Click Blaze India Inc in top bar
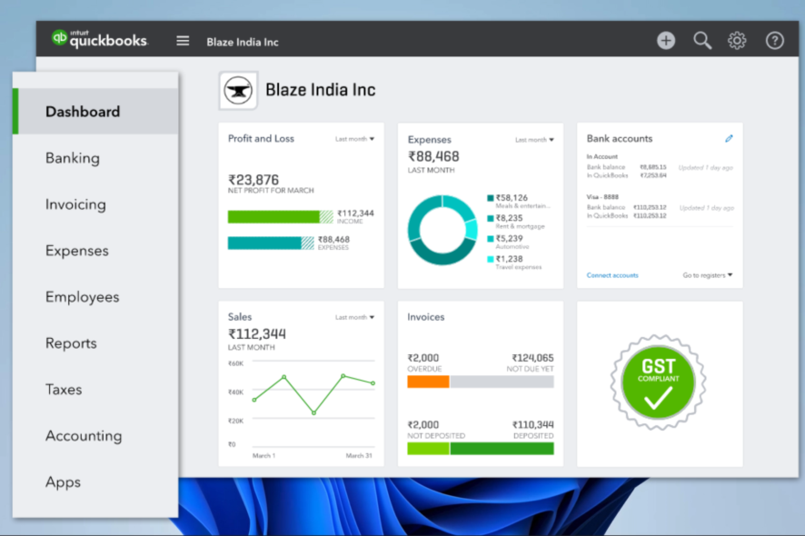Image resolution: width=805 pixels, height=536 pixels. click(x=243, y=42)
